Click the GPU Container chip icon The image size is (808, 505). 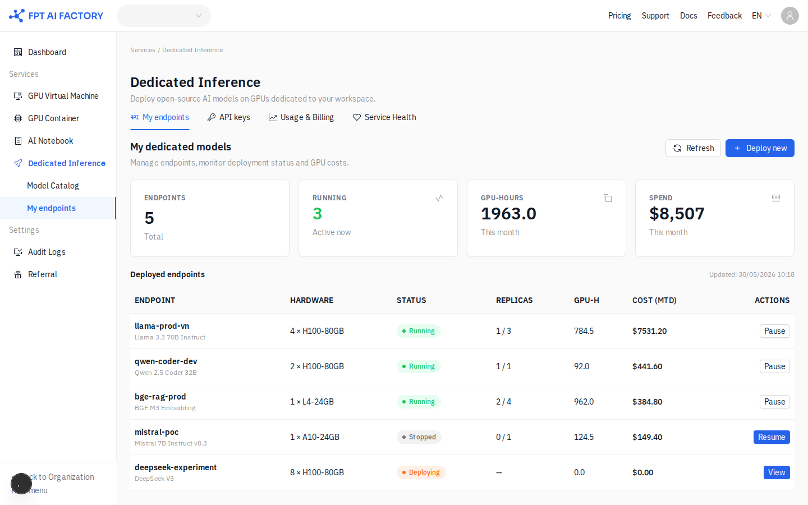[18, 118]
